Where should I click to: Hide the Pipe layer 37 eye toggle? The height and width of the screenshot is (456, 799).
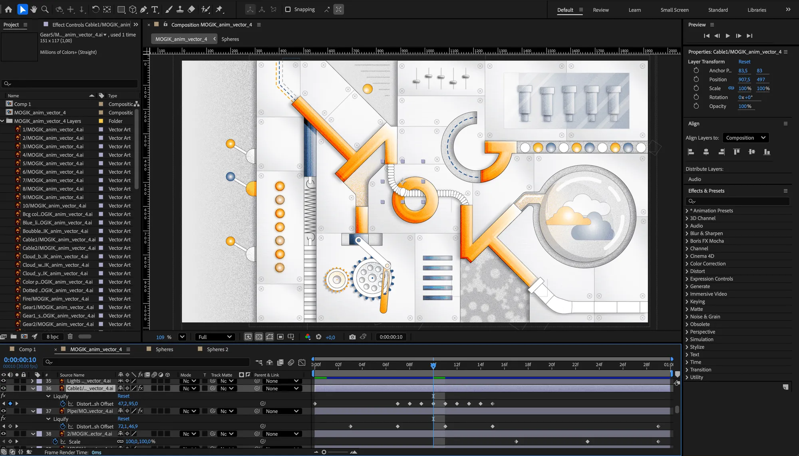[x=4, y=411]
